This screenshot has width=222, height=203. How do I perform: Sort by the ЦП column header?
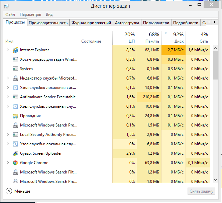point(125,38)
